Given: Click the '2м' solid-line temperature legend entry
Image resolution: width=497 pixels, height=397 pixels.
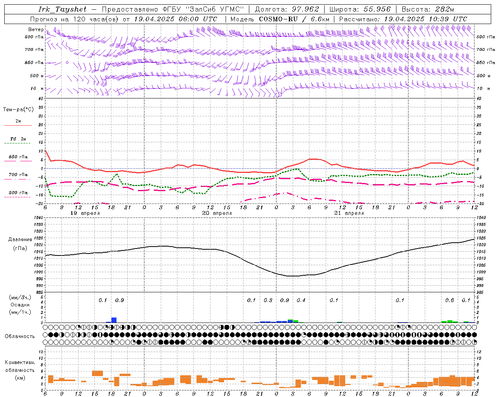Looking at the screenshot, I should (x=18, y=121).
